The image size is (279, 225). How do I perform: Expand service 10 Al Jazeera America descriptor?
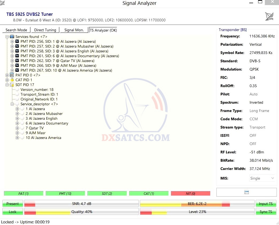(17, 138)
